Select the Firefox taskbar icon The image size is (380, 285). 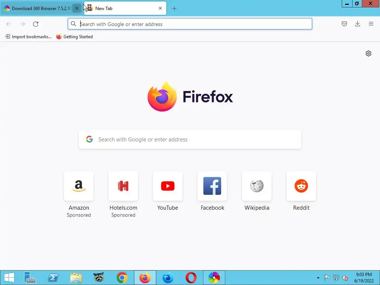145,278
